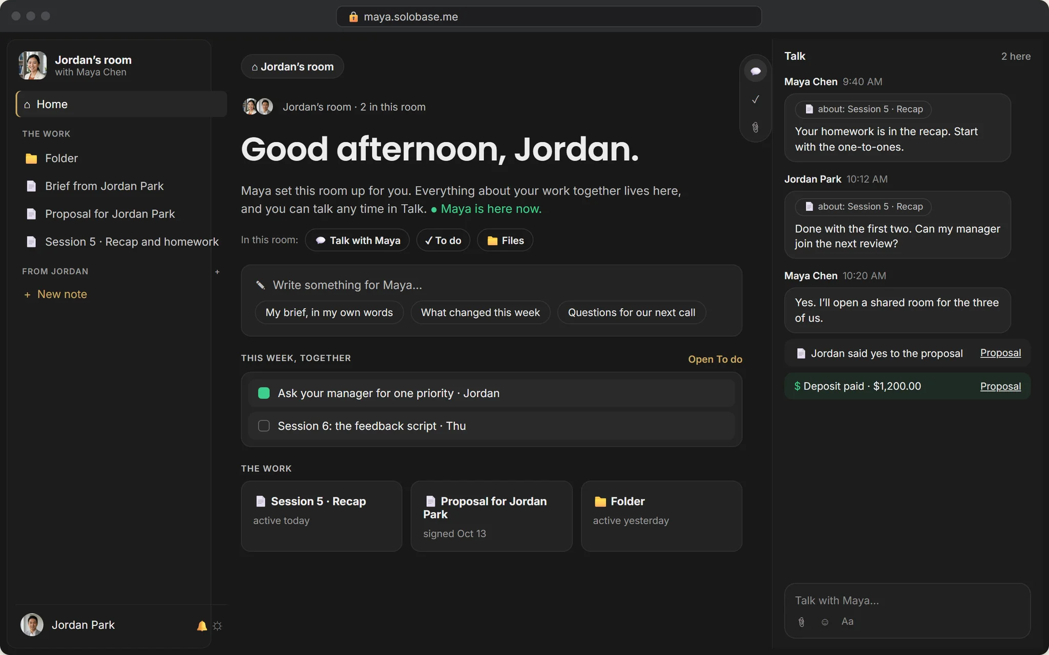Image resolution: width=1049 pixels, height=655 pixels.
Task: Toggle the sun theme icon in the sidebar footer
Action: 217,625
